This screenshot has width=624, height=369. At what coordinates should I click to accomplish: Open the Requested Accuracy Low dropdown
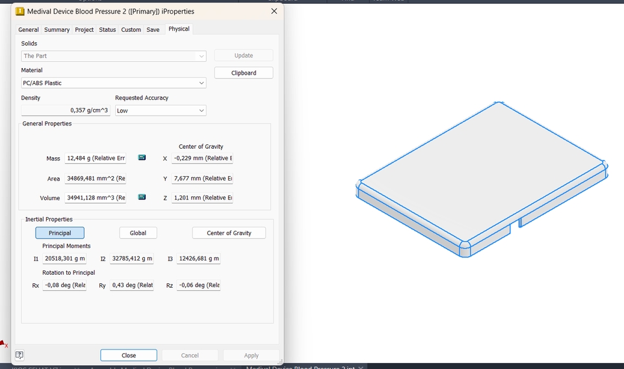[161, 110]
